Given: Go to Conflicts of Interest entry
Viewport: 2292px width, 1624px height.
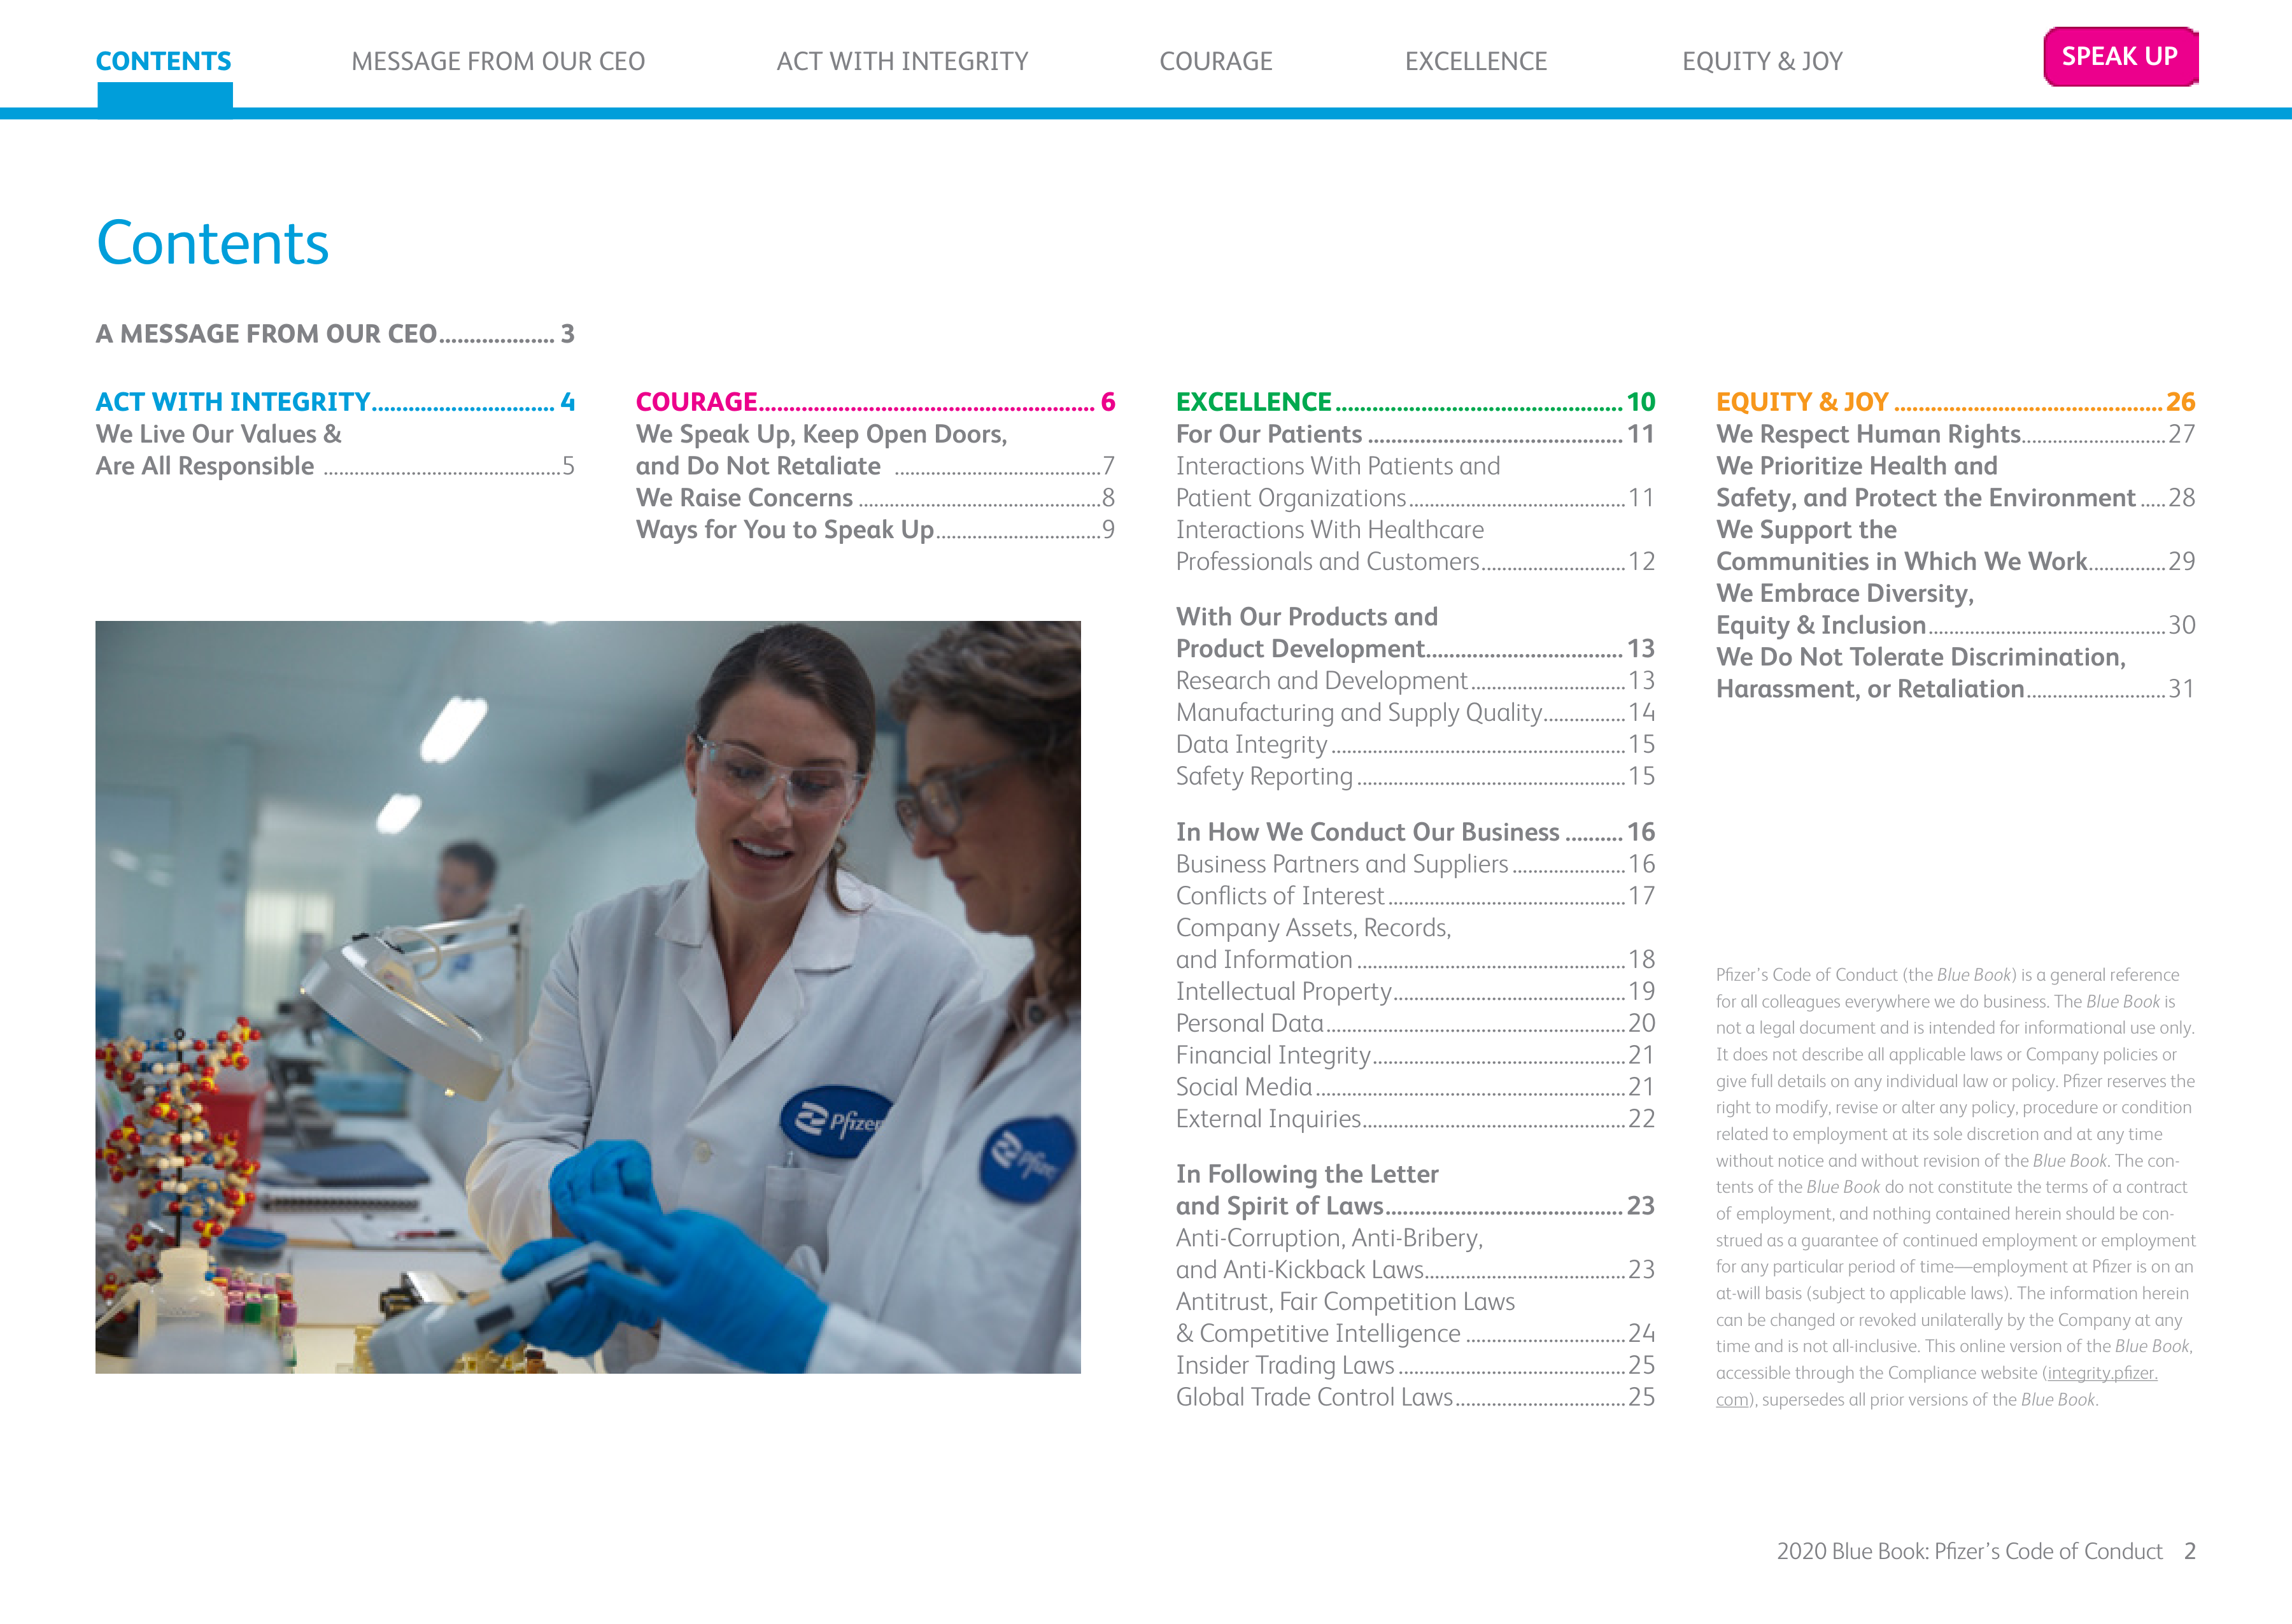Looking at the screenshot, I should click(1415, 896).
